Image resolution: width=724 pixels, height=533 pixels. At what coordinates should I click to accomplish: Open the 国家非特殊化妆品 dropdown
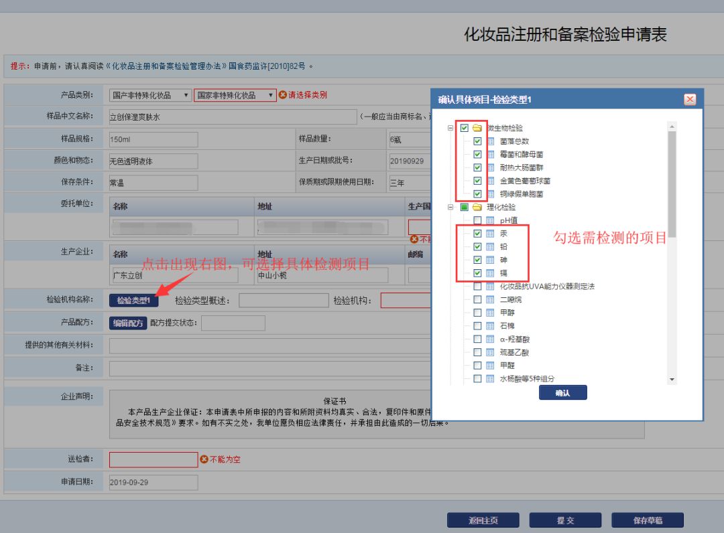pyautogui.click(x=235, y=95)
